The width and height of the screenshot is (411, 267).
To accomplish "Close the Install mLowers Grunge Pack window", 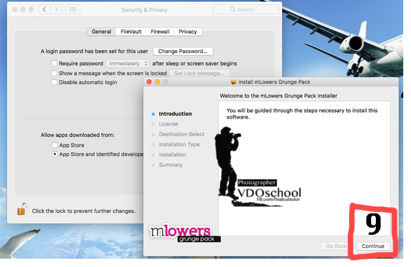I will [149, 82].
